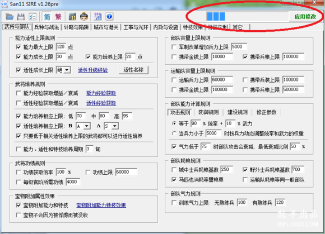325x234 pixels.
Task: Click 每级官阶所需功绩 field 4000
Action: coord(73,182)
